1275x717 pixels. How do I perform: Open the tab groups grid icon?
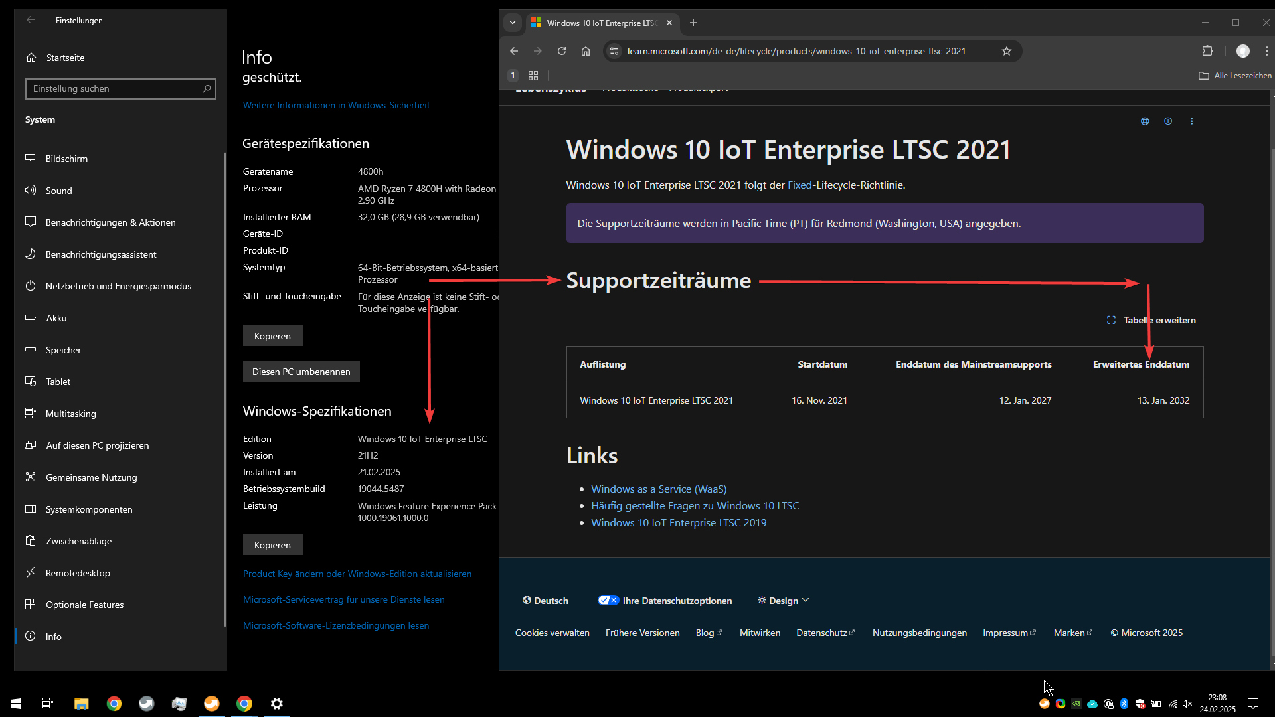click(533, 76)
